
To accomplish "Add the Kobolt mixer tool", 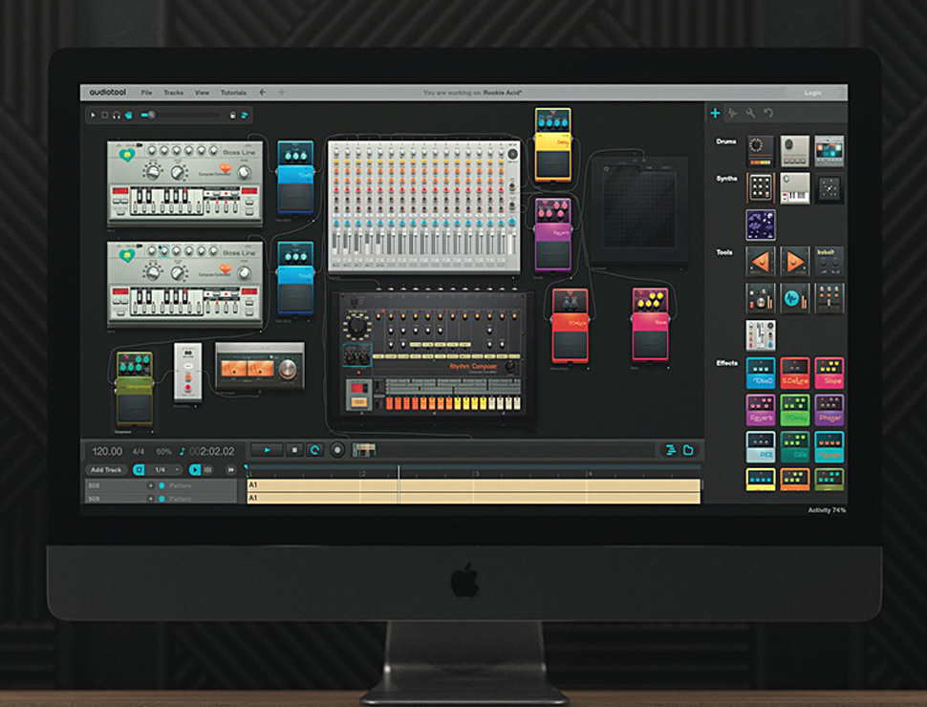I will pos(829,262).
